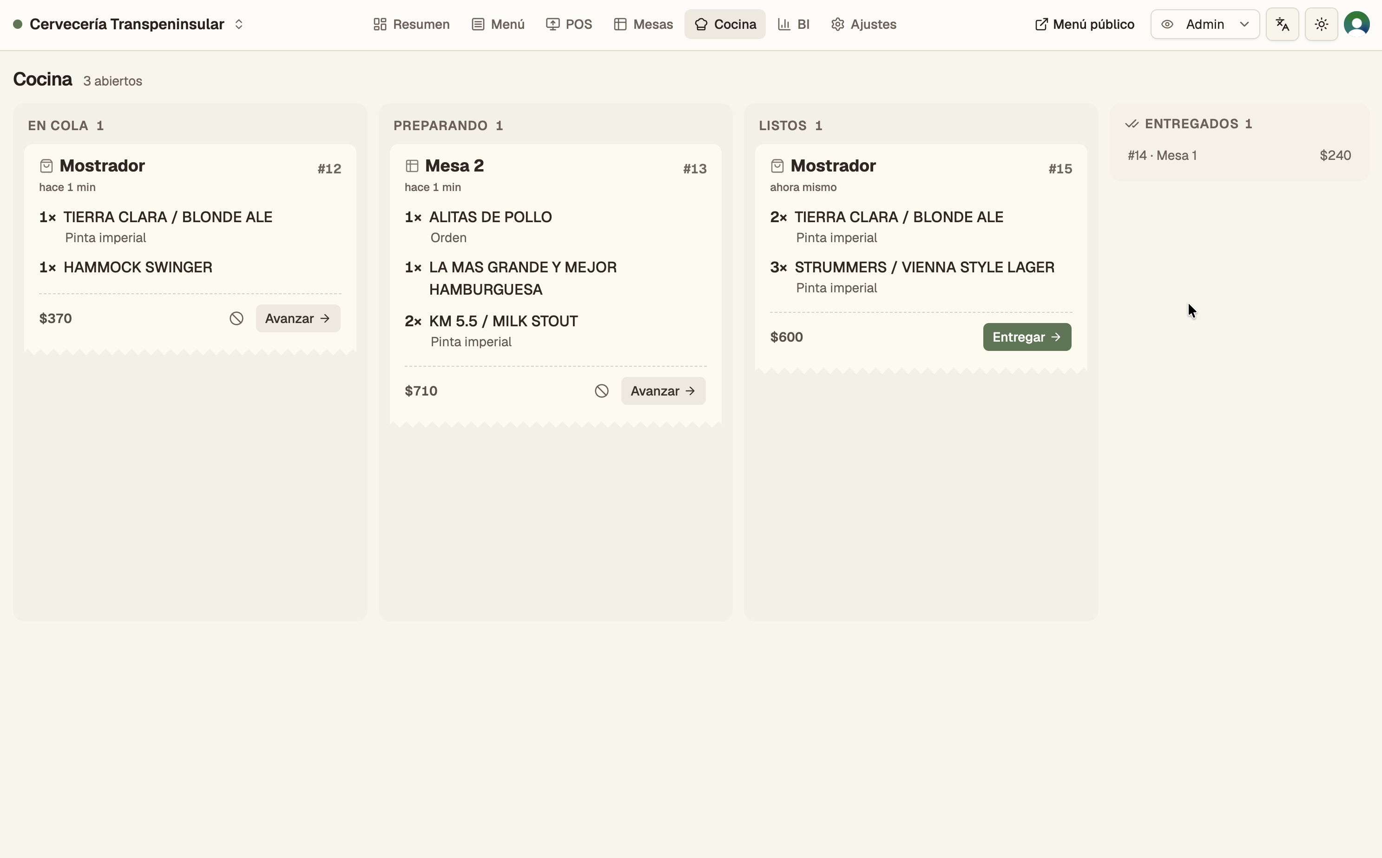Image resolution: width=1382 pixels, height=858 pixels.
Task: Click the $370 total on order #12
Action: 56,318
